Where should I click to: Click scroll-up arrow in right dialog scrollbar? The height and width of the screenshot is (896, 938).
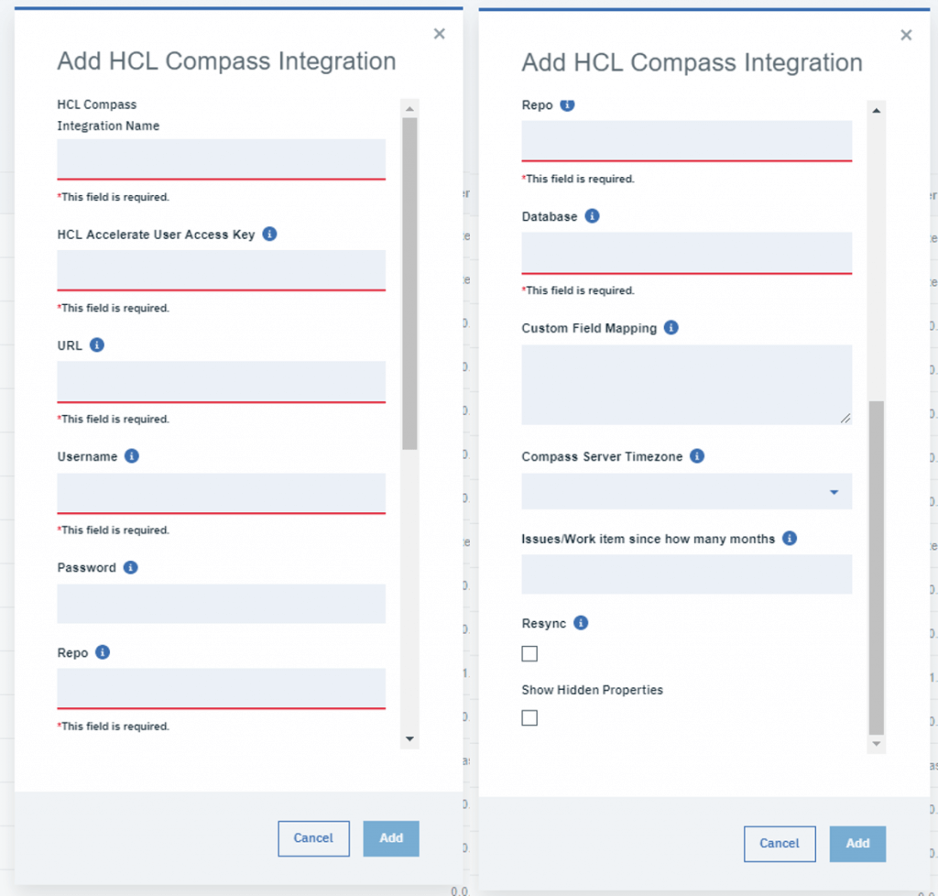tap(877, 111)
